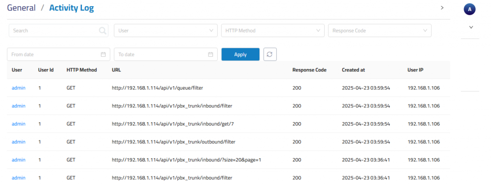This screenshot has height=185, width=491.
Task: Open the HTTP Method dropdown
Action: point(273,31)
